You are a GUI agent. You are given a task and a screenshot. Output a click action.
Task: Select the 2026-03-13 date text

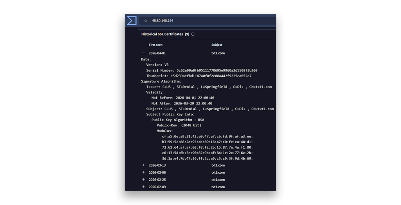157,165
